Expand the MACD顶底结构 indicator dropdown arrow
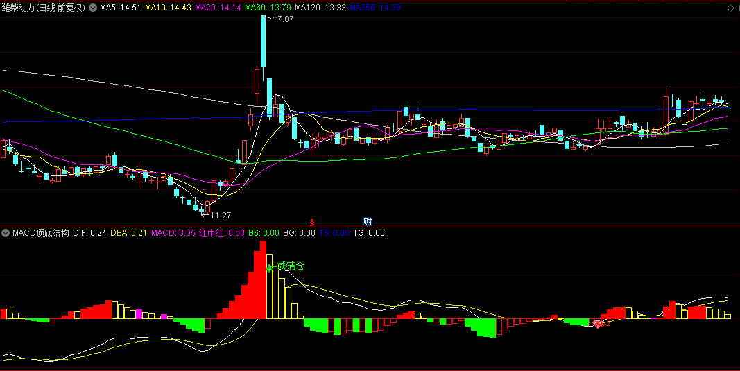The image size is (740, 371). (6, 233)
